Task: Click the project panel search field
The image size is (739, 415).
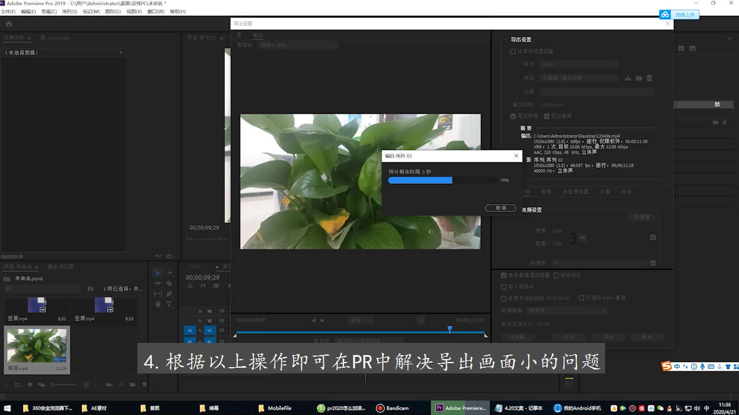Action: (x=42, y=289)
